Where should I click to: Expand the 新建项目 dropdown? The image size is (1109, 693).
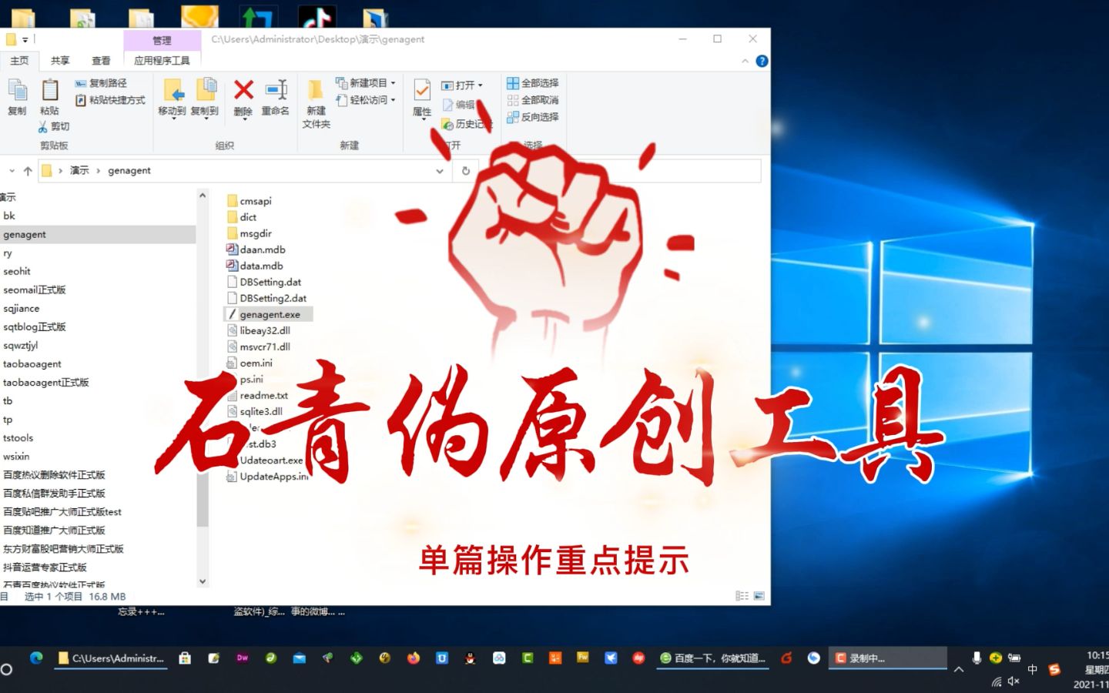click(391, 82)
